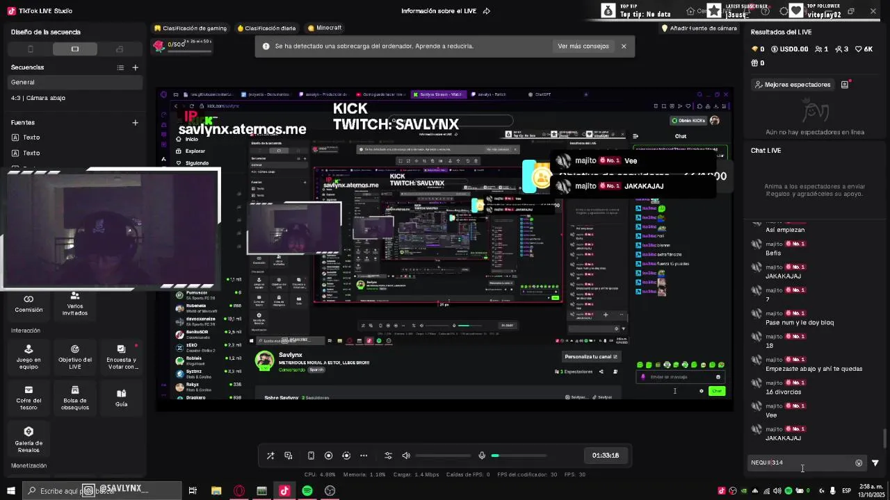Open Varios invitados tool
The width and height of the screenshot is (890, 500).
coord(75,303)
